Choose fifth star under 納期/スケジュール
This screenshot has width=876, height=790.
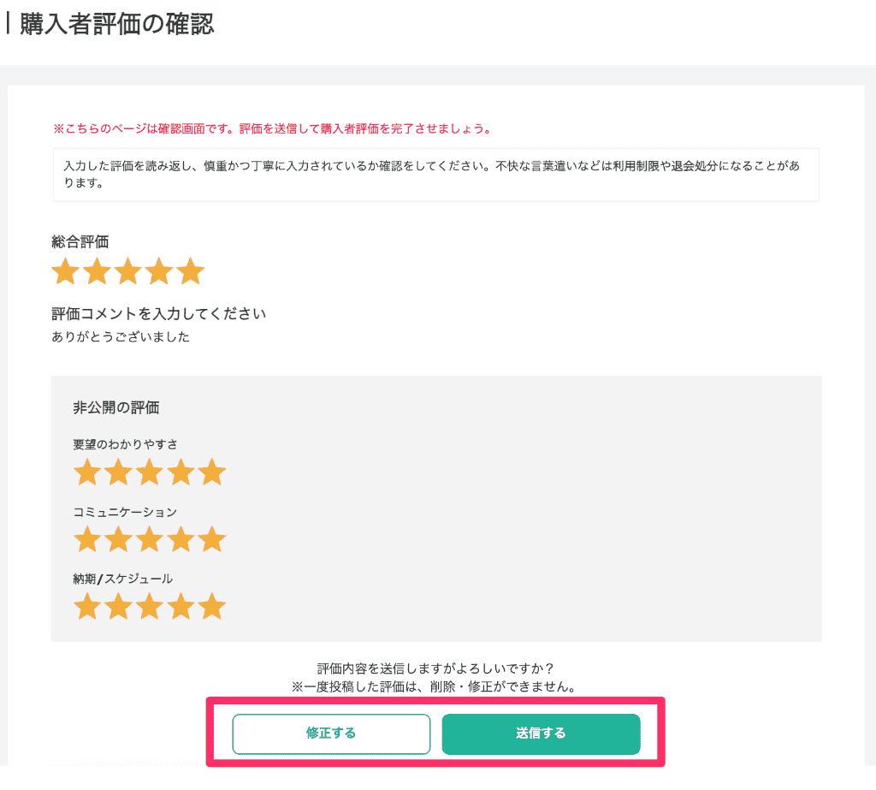click(211, 607)
